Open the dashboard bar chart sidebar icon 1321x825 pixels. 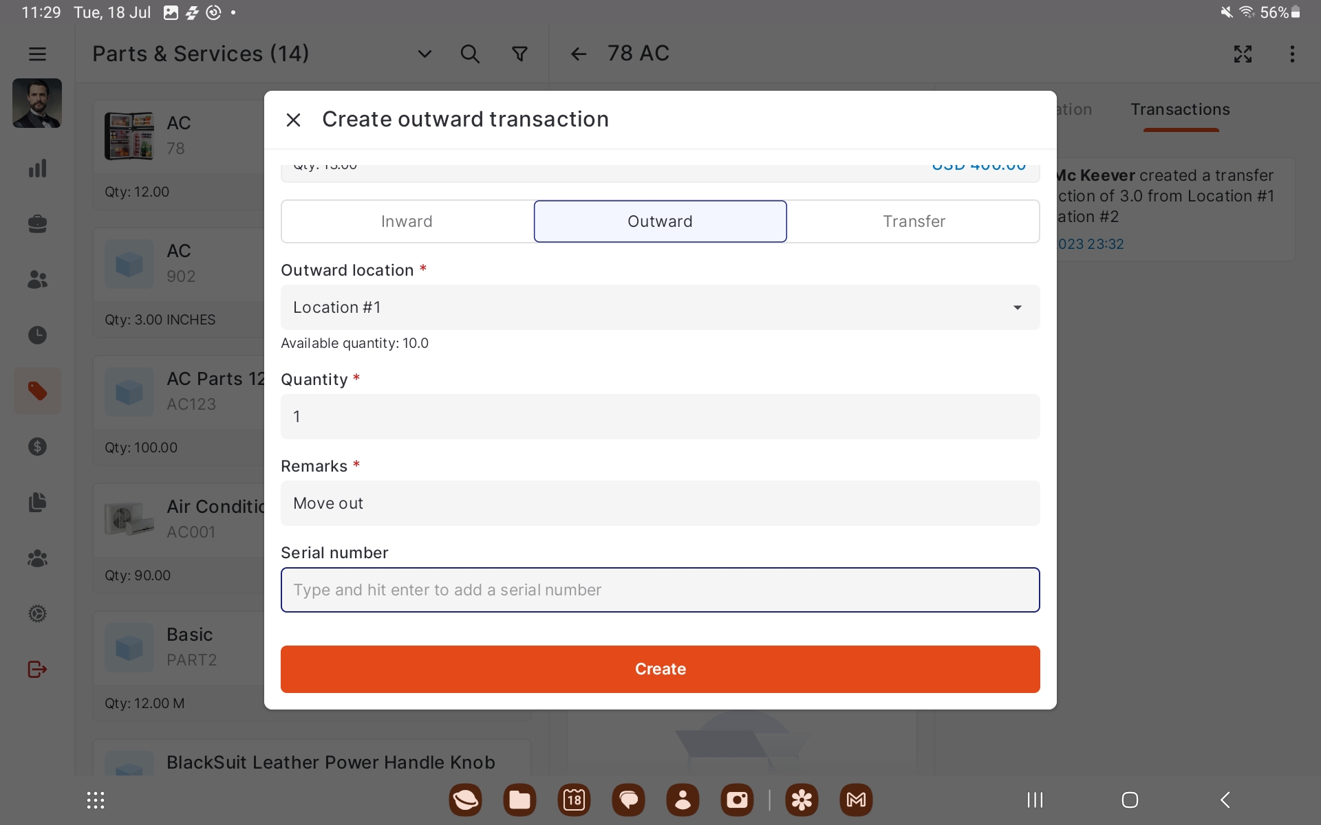(x=37, y=168)
